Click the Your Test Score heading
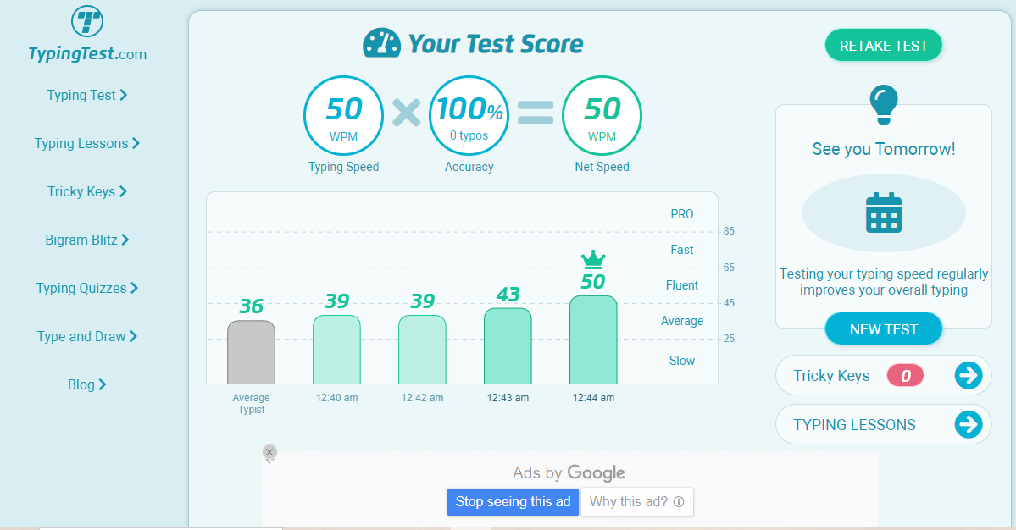 [x=496, y=44]
